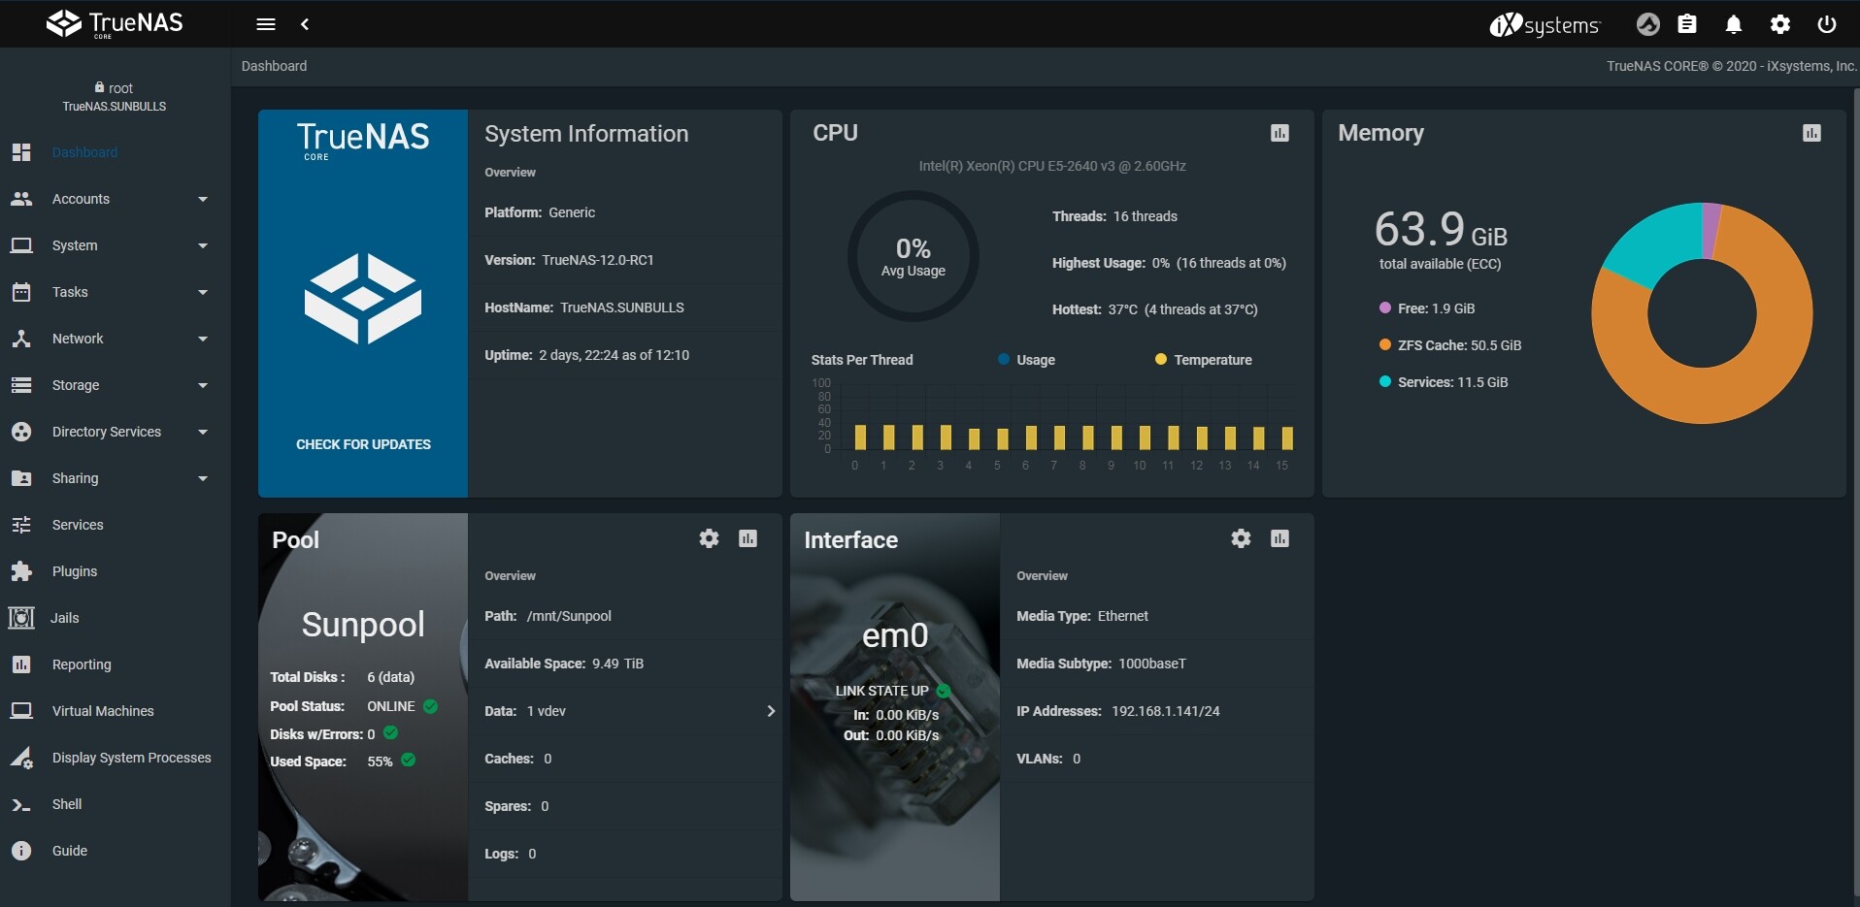Open the task manager clipboard icon
Viewport: 1860px width, 907px height.
pyautogui.click(x=1687, y=24)
